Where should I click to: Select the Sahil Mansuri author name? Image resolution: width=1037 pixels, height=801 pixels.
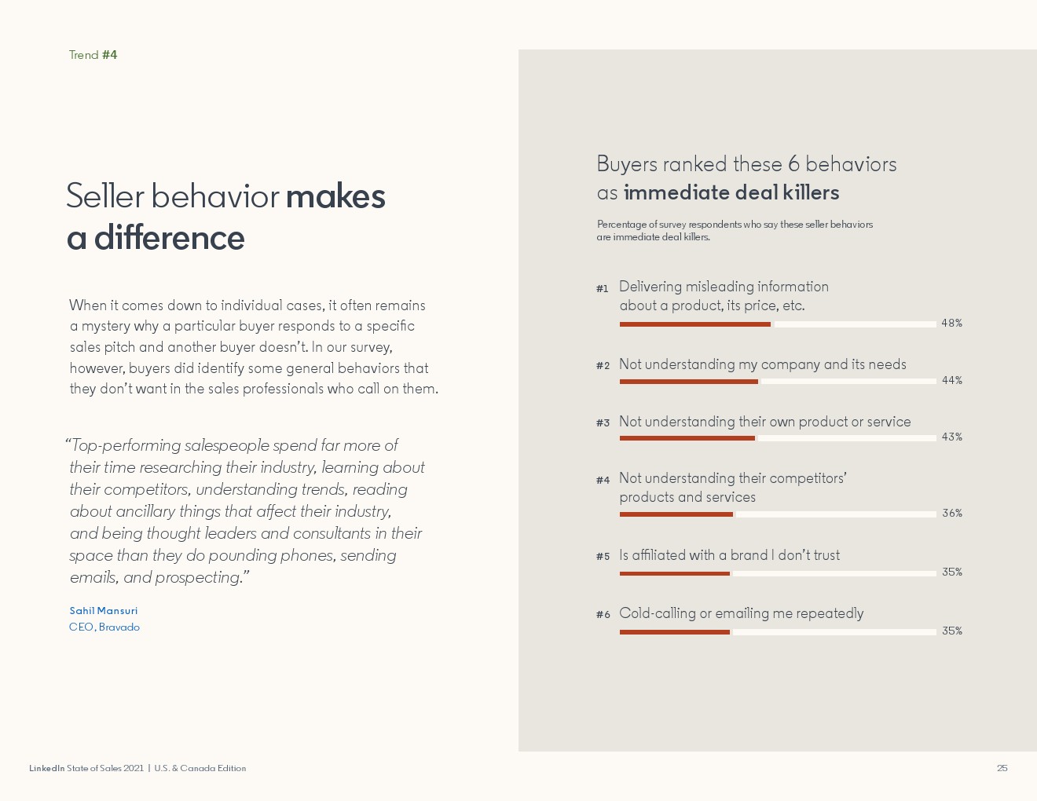point(103,611)
